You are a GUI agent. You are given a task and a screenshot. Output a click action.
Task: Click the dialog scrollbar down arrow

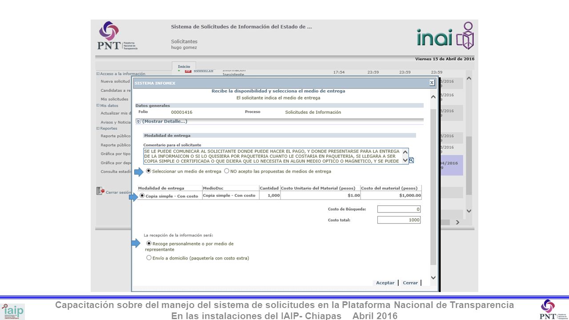tap(433, 278)
